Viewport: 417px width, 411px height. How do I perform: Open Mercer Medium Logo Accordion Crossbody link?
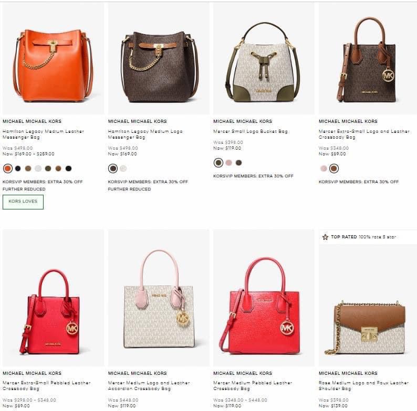point(149,385)
